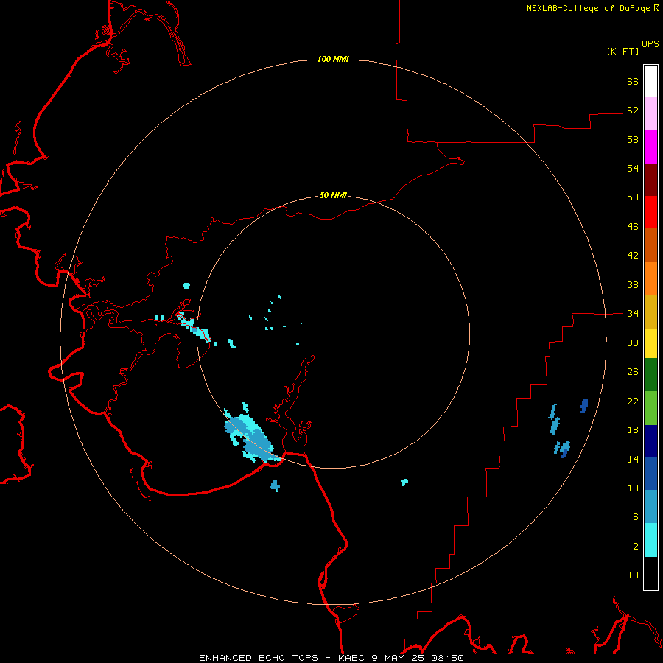Click the 50 legend value
The width and height of the screenshot is (663, 663).
pyautogui.click(x=633, y=197)
